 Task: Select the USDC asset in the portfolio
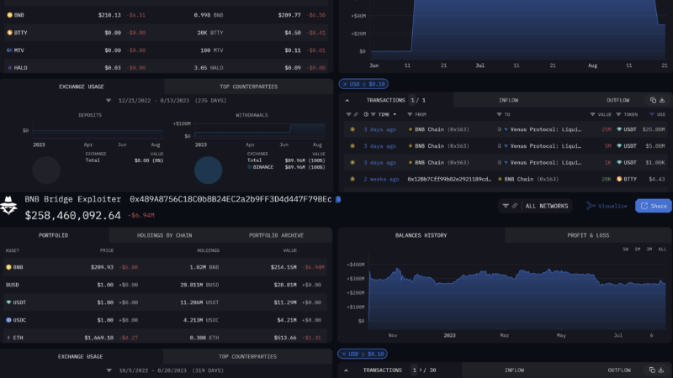[165, 320]
